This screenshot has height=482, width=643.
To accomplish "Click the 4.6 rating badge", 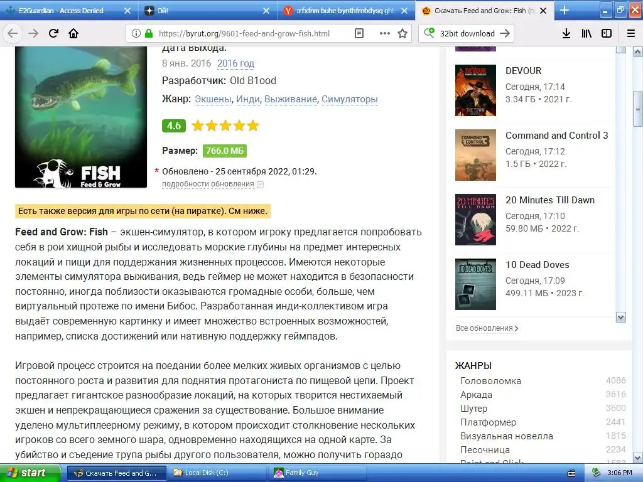I will 174,126.
